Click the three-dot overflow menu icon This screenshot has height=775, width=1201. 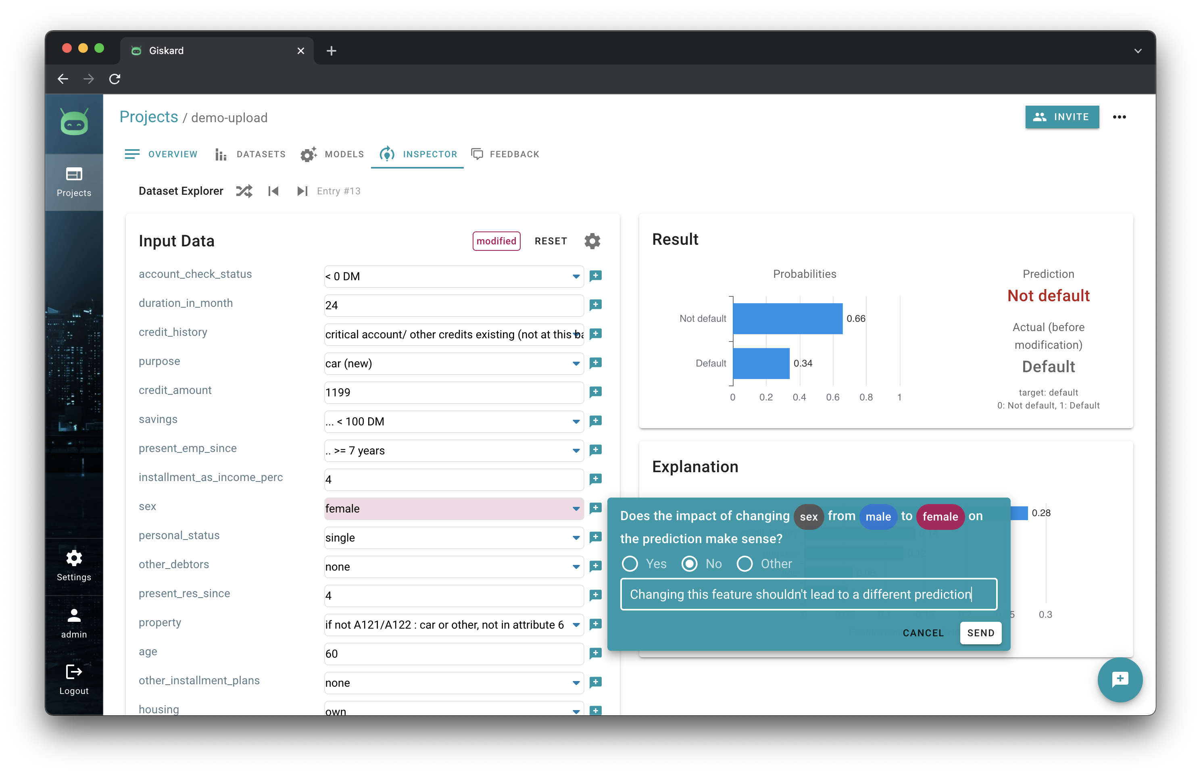point(1120,117)
